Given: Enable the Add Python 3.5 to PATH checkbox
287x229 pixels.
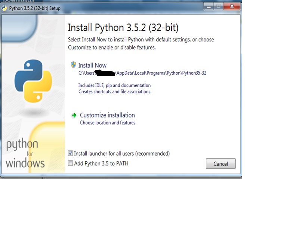Looking at the screenshot, I should pyautogui.click(x=71, y=163).
